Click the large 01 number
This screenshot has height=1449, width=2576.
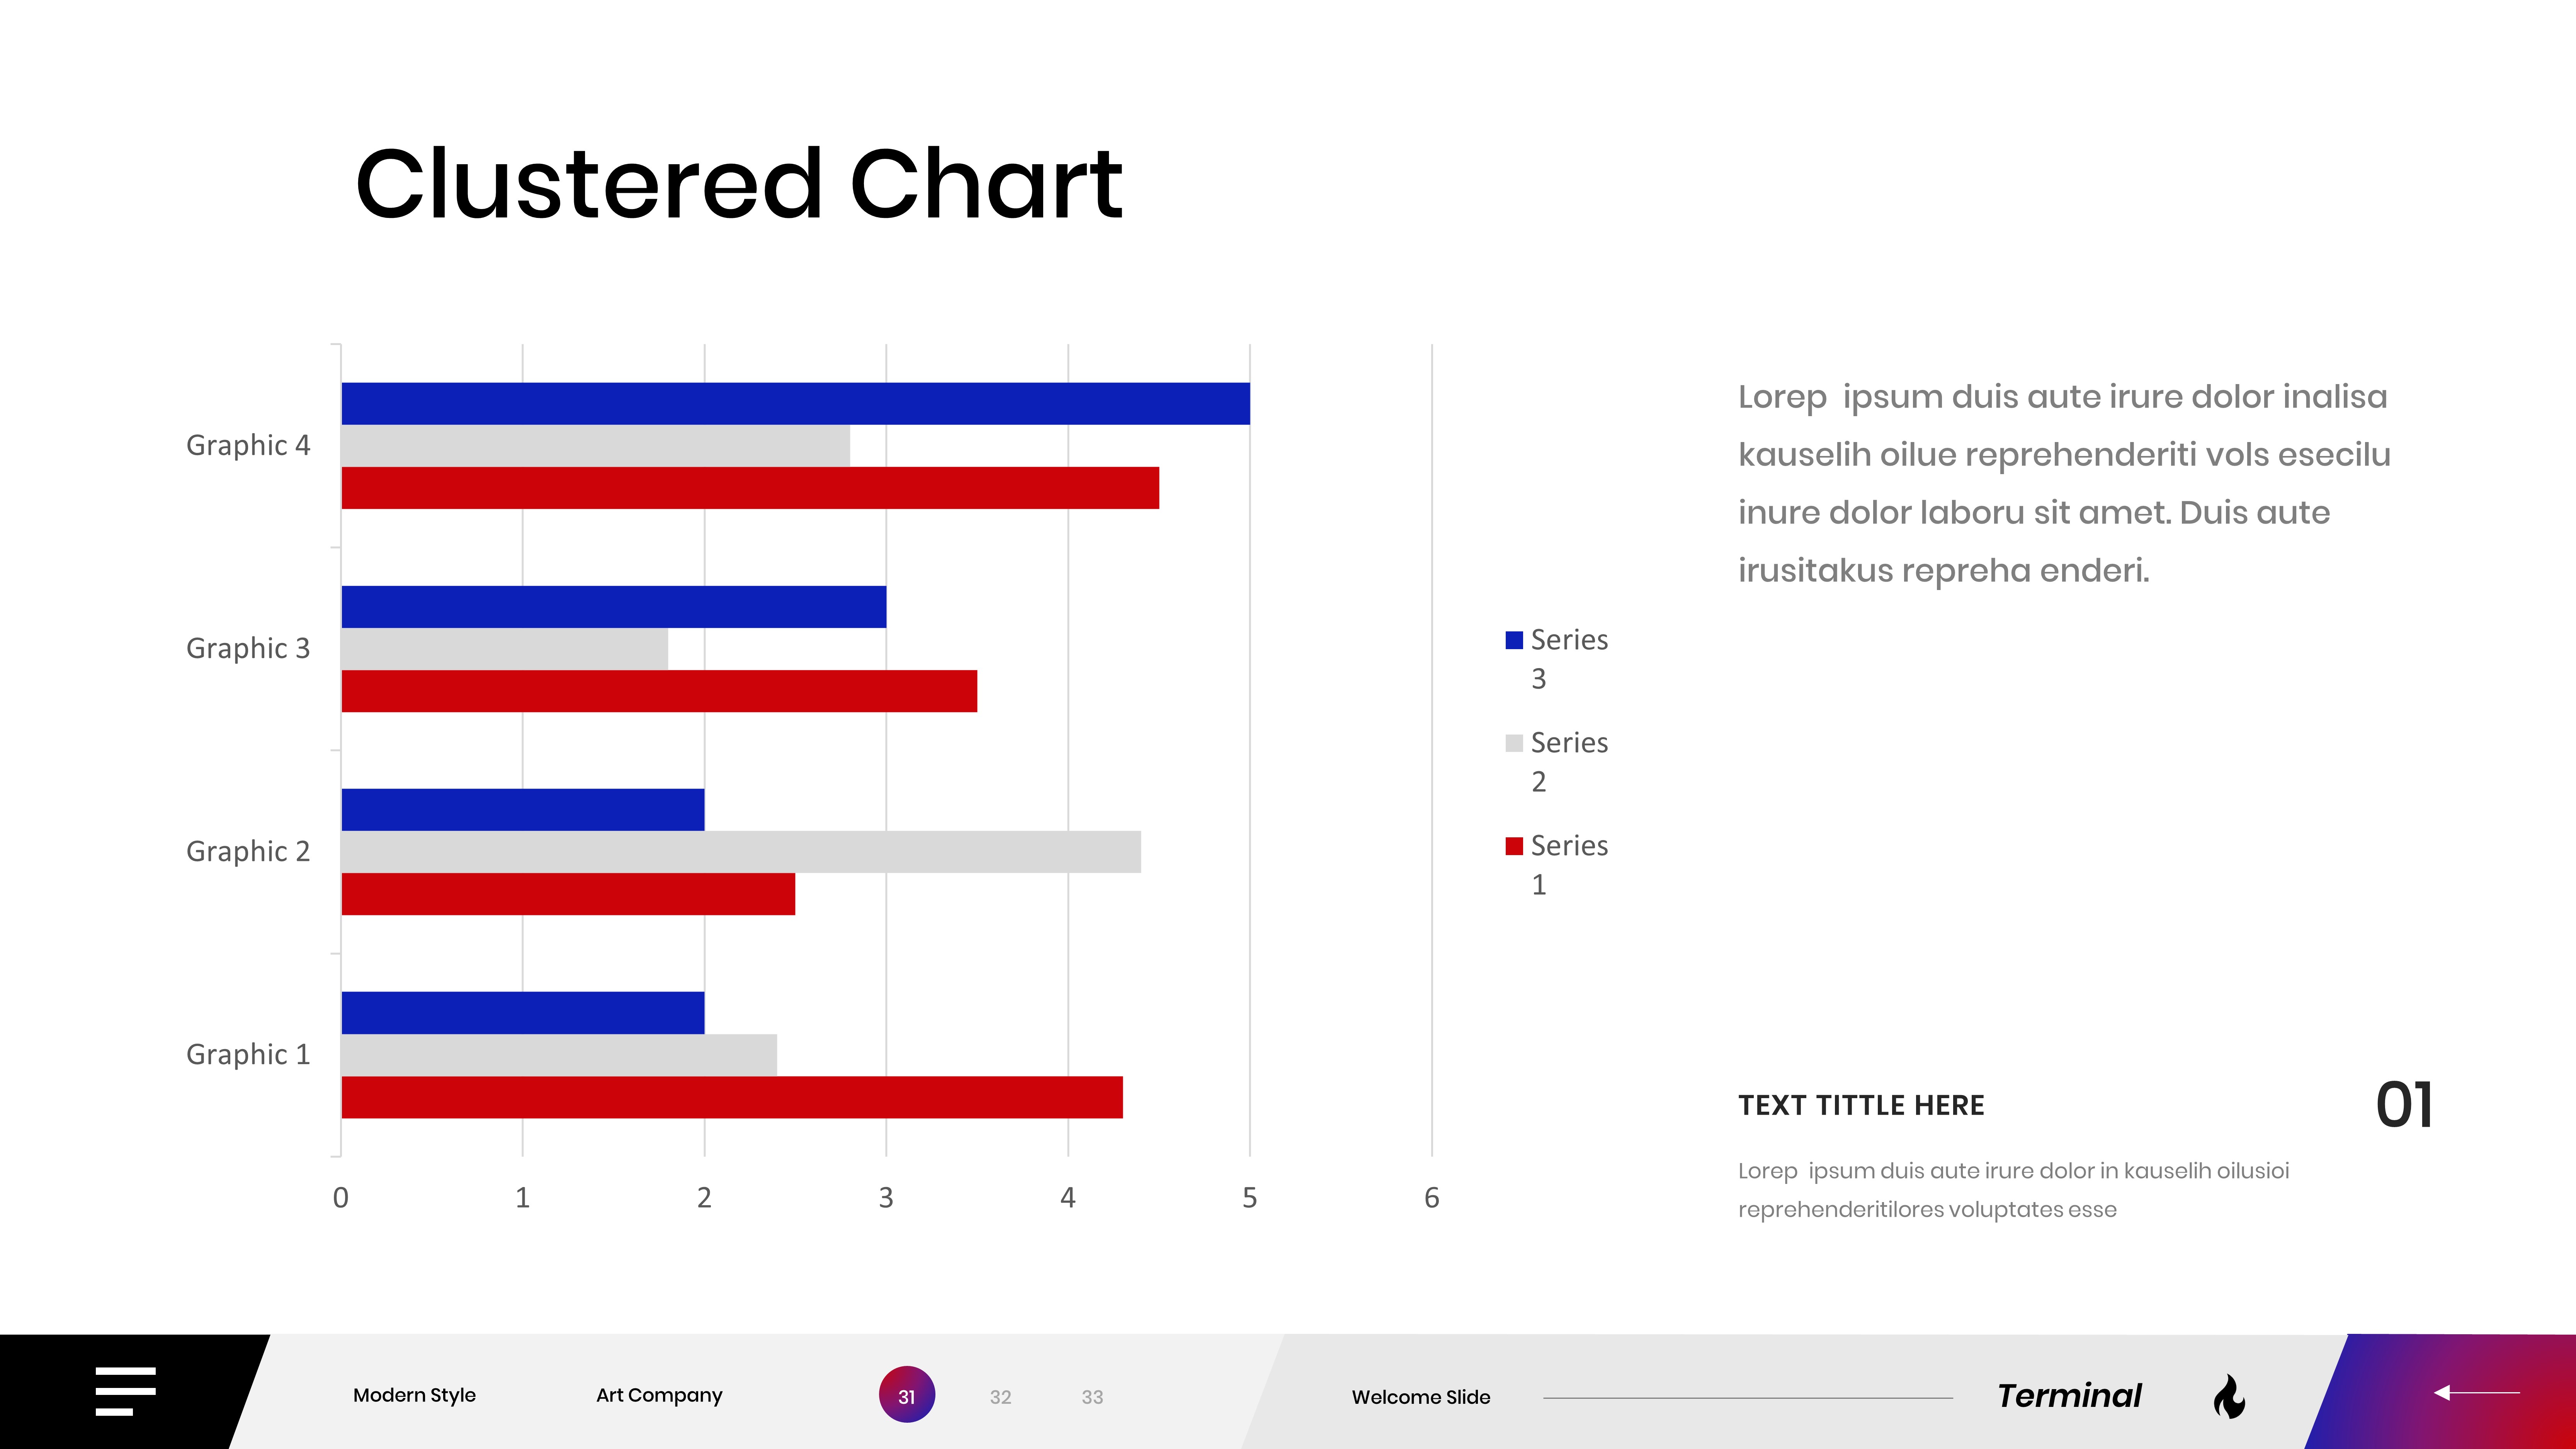click(x=2403, y=1105)
